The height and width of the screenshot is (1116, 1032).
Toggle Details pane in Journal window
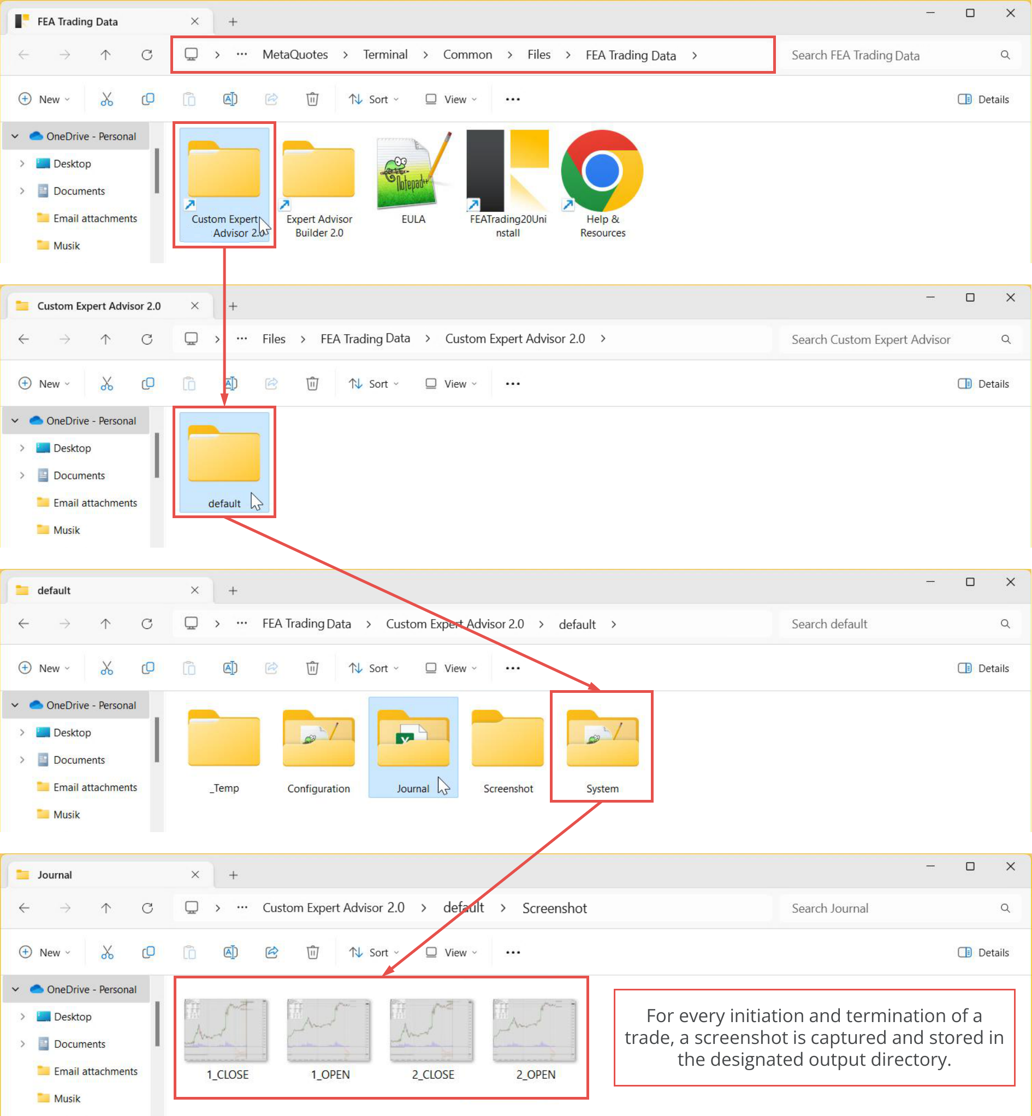click(983, 952)
